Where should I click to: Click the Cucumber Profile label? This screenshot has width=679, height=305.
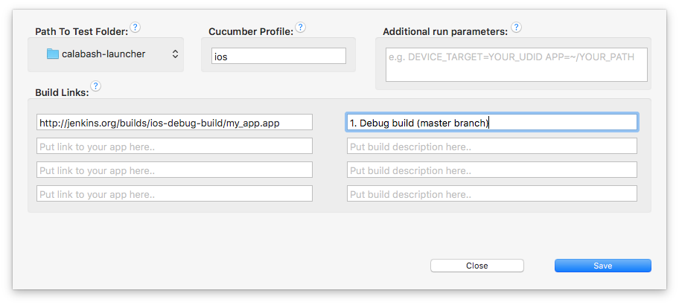click(x=251, y=32)
